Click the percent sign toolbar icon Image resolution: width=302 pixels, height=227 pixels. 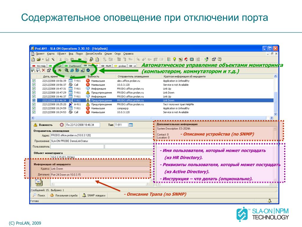click(180, 59)
